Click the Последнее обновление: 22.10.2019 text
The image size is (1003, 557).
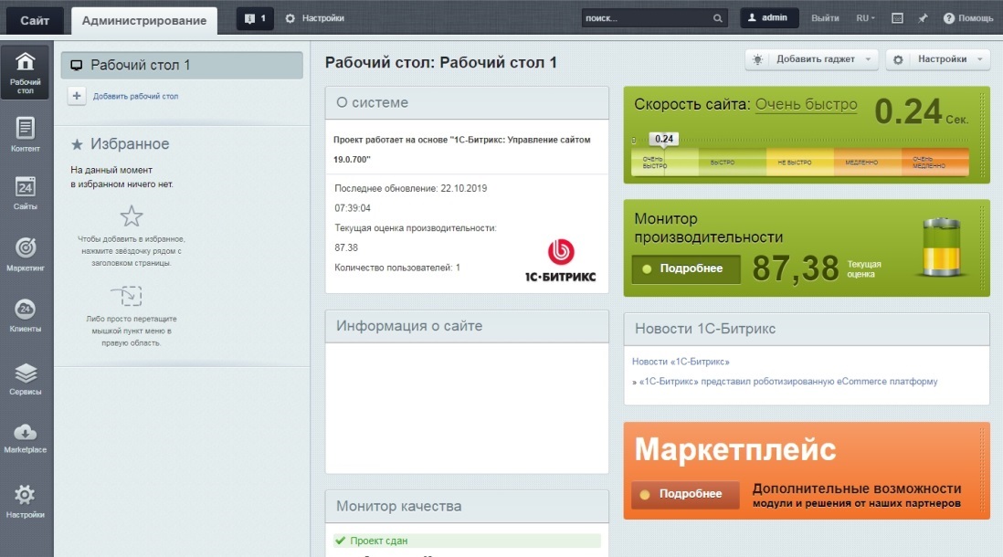(x=411, y=189)
